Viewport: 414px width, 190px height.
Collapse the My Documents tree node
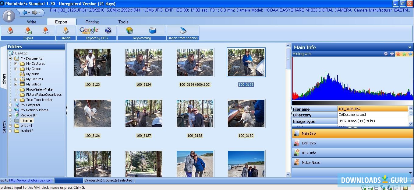coord(10,58)
